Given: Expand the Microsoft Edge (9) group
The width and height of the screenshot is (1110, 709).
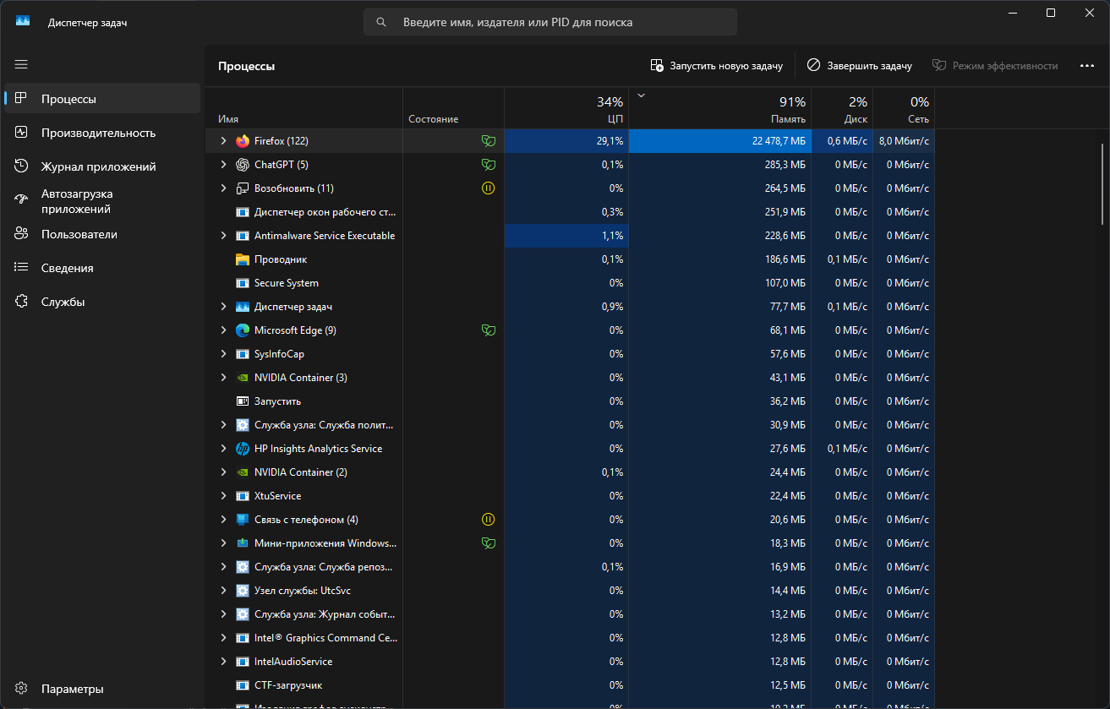Looking at the screenshot, I should tap(223, 330).
